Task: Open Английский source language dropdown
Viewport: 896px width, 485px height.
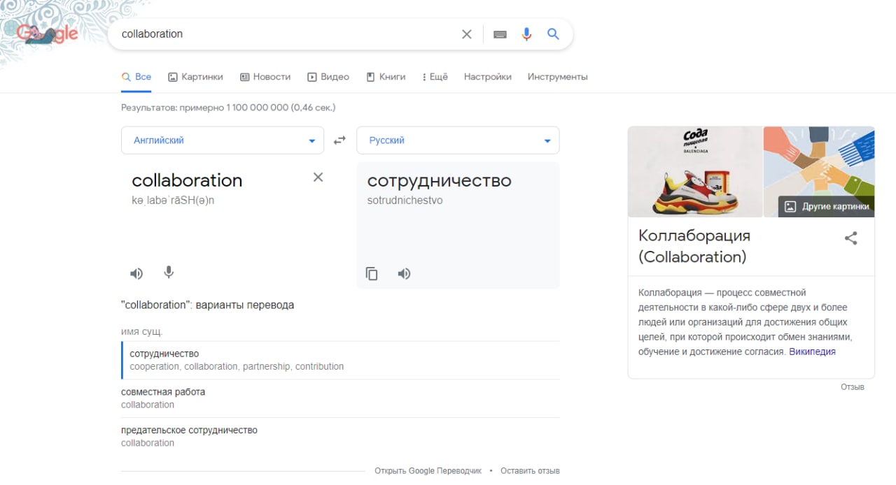Action: pyautogui.click(x=223, y=140)
